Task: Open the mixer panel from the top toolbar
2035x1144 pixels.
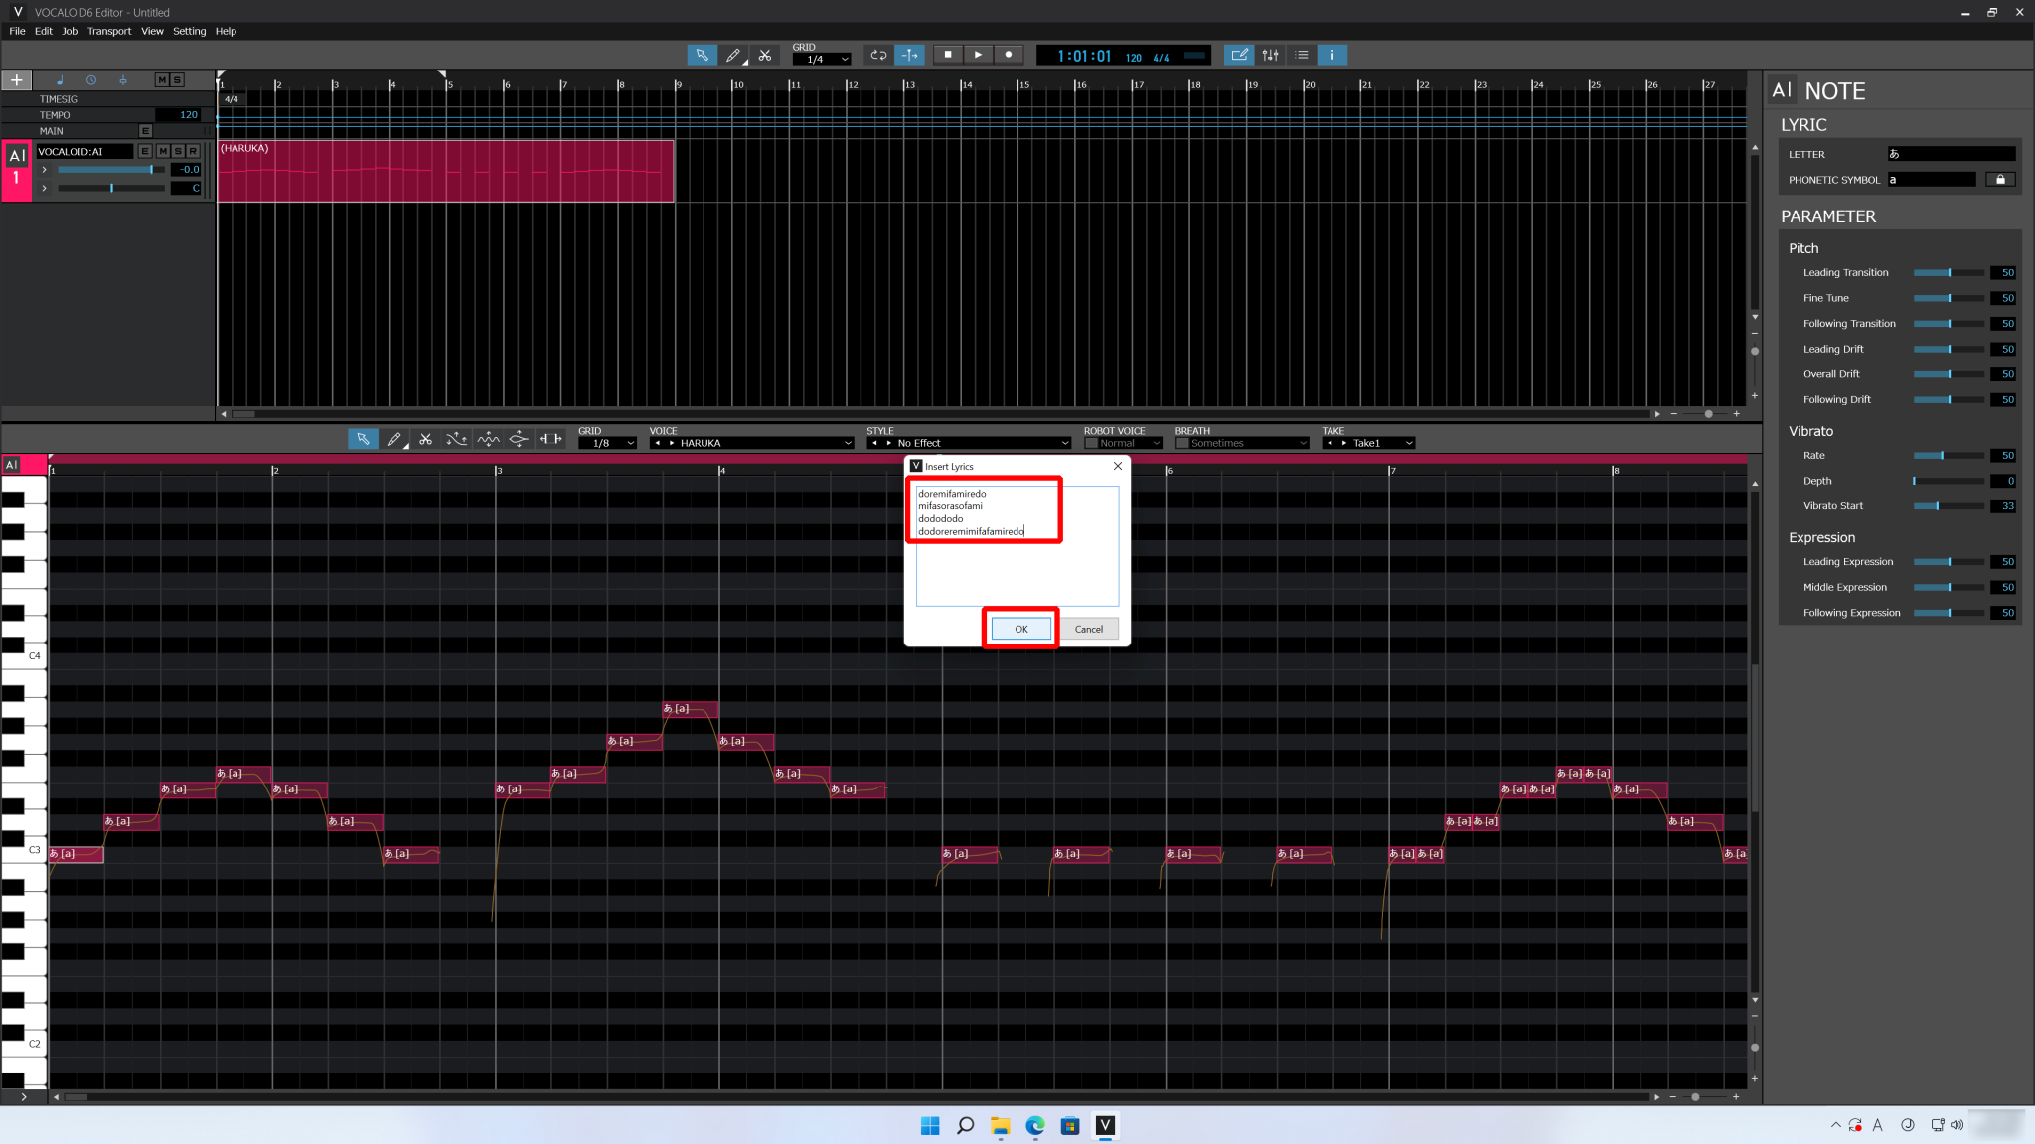Action: (x=1270, y=55)
